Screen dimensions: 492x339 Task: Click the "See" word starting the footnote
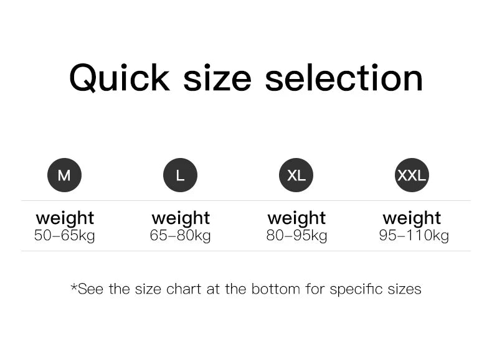point(91,289)
